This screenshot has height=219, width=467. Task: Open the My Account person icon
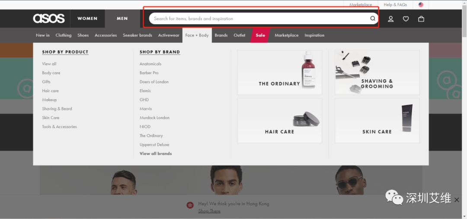coord(391,19)
